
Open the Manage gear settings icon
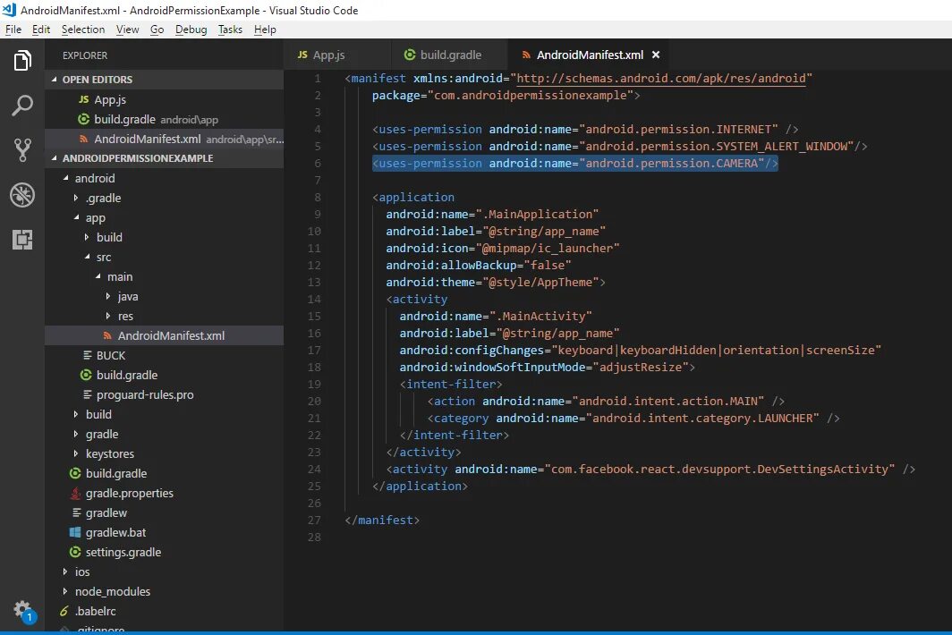[22, 609]
